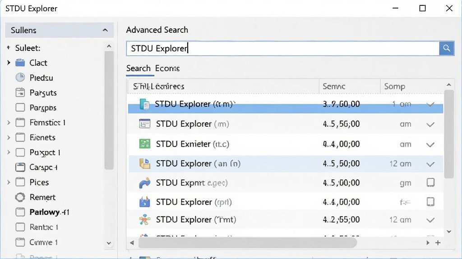462x259 pixels.
Task: Click the results vertical scrollbar thumb
Action: point(449,134)
